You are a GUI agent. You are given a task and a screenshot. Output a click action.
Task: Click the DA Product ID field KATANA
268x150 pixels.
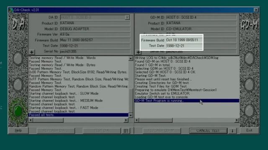[x=95, y=23]
